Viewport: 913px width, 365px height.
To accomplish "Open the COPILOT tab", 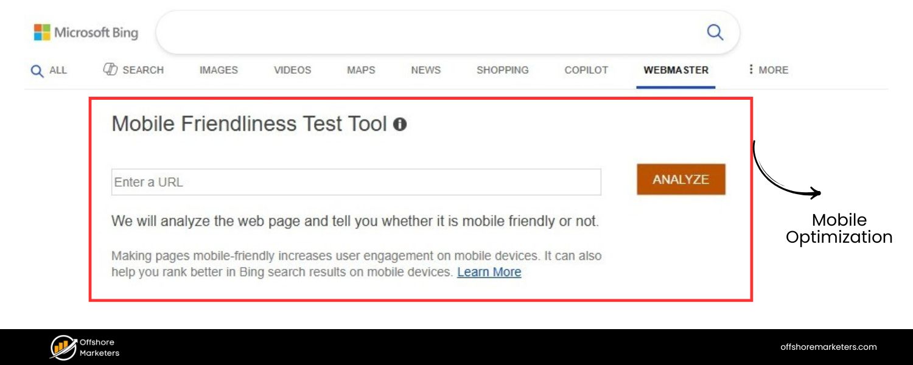I will coord(586,70).
